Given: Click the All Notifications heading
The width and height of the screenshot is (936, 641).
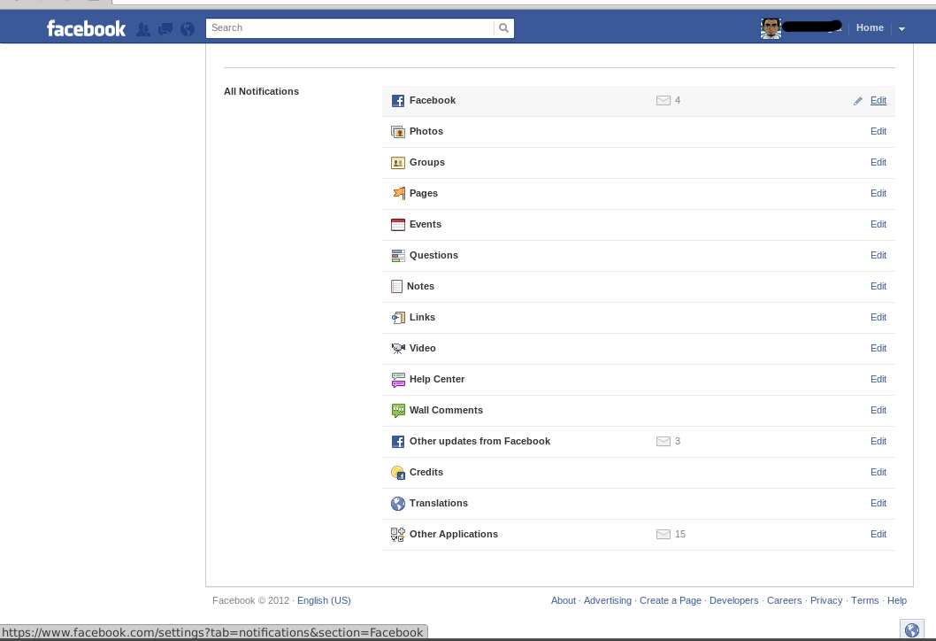Looking at the screenshot, I should pyautogui.click(x=262, y=91).
